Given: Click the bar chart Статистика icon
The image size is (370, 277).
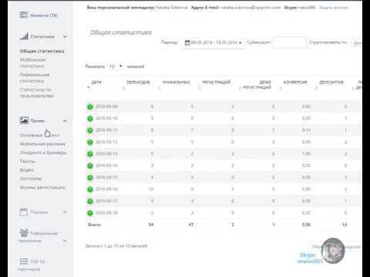Looking at the screenshot, I should pos(24,36).
